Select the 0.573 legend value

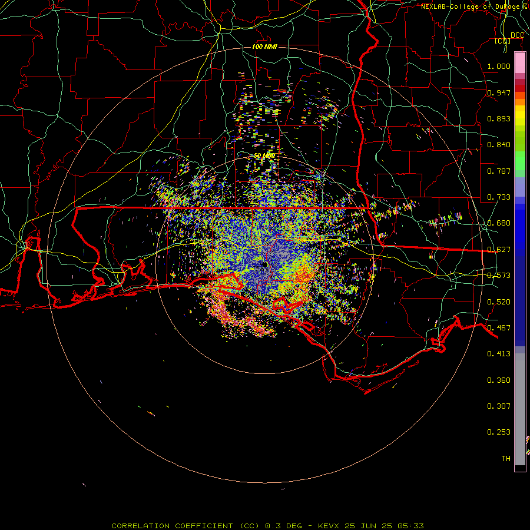point(499,276)
